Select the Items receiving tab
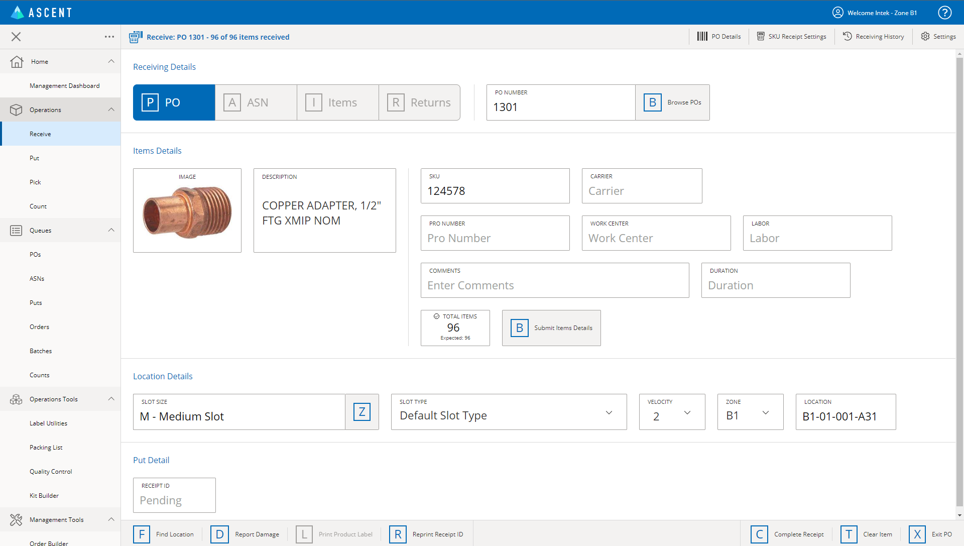 [338, 102]
